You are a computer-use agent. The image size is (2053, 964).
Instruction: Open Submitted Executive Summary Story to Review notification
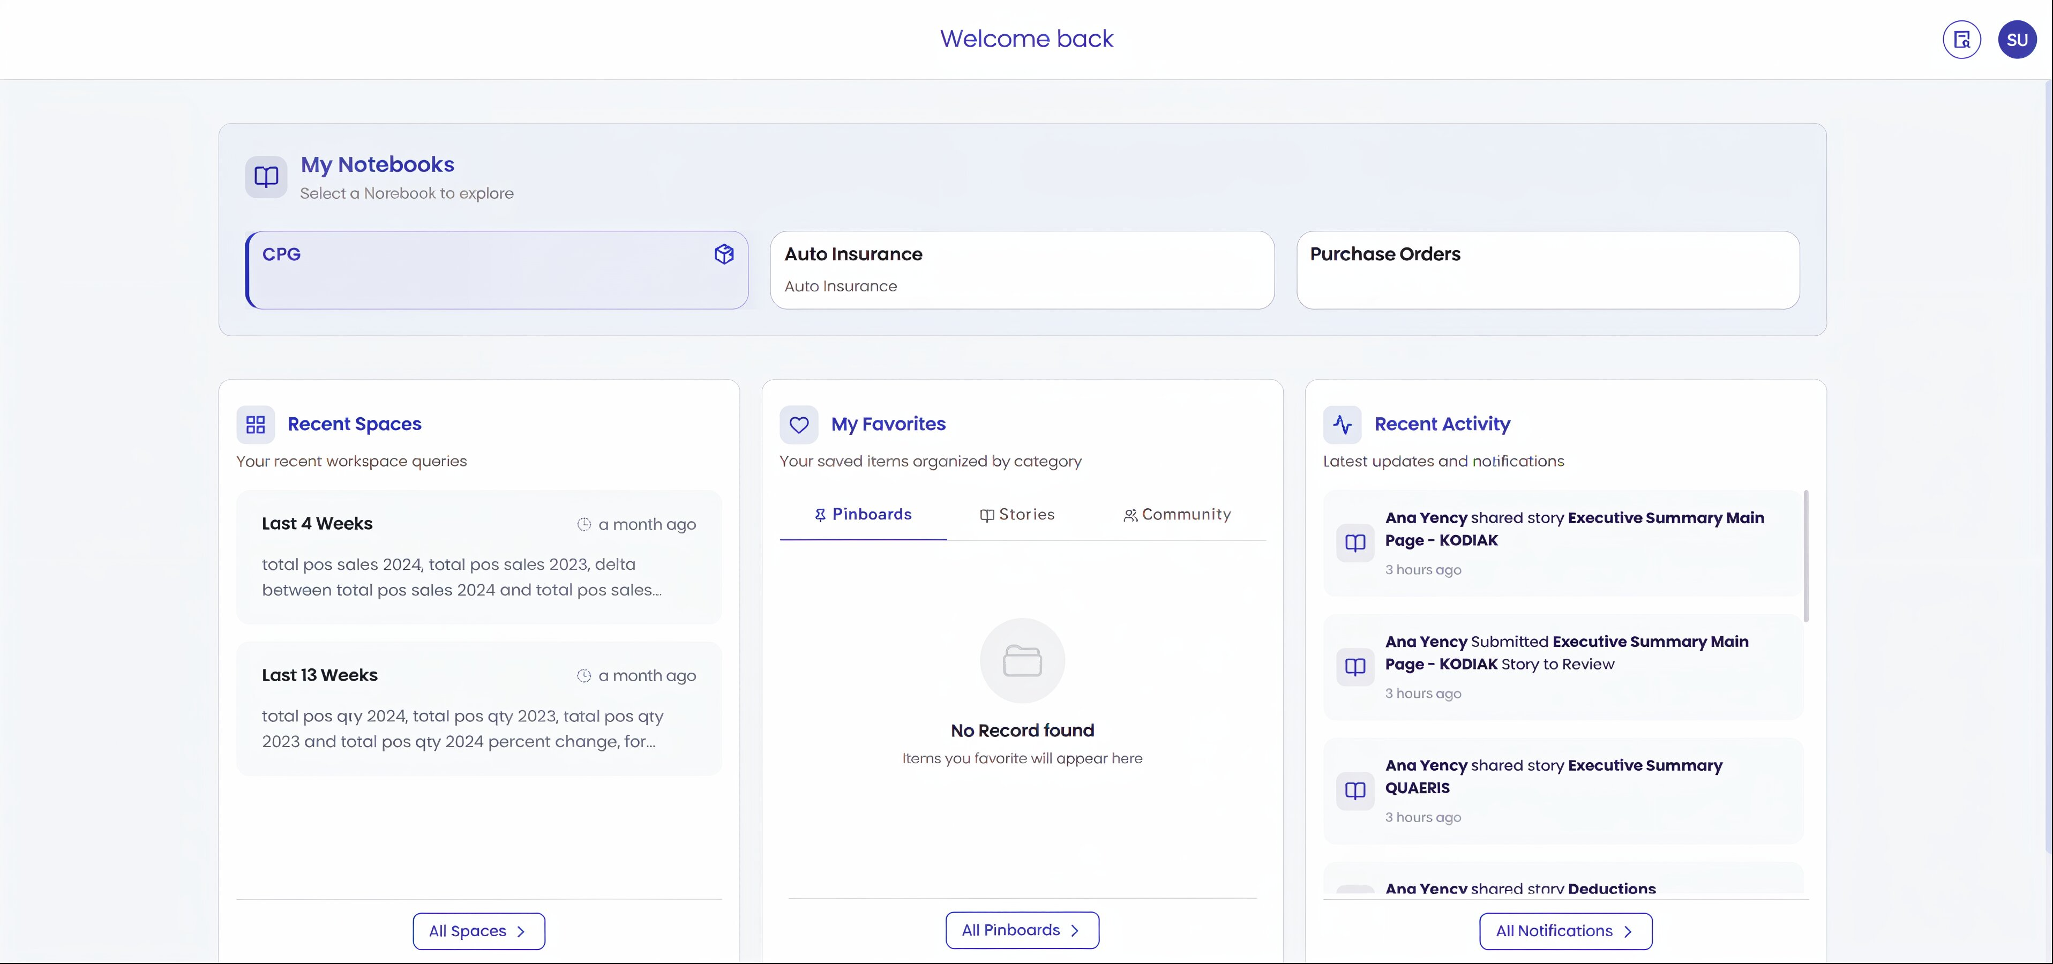pos(1563,667)
